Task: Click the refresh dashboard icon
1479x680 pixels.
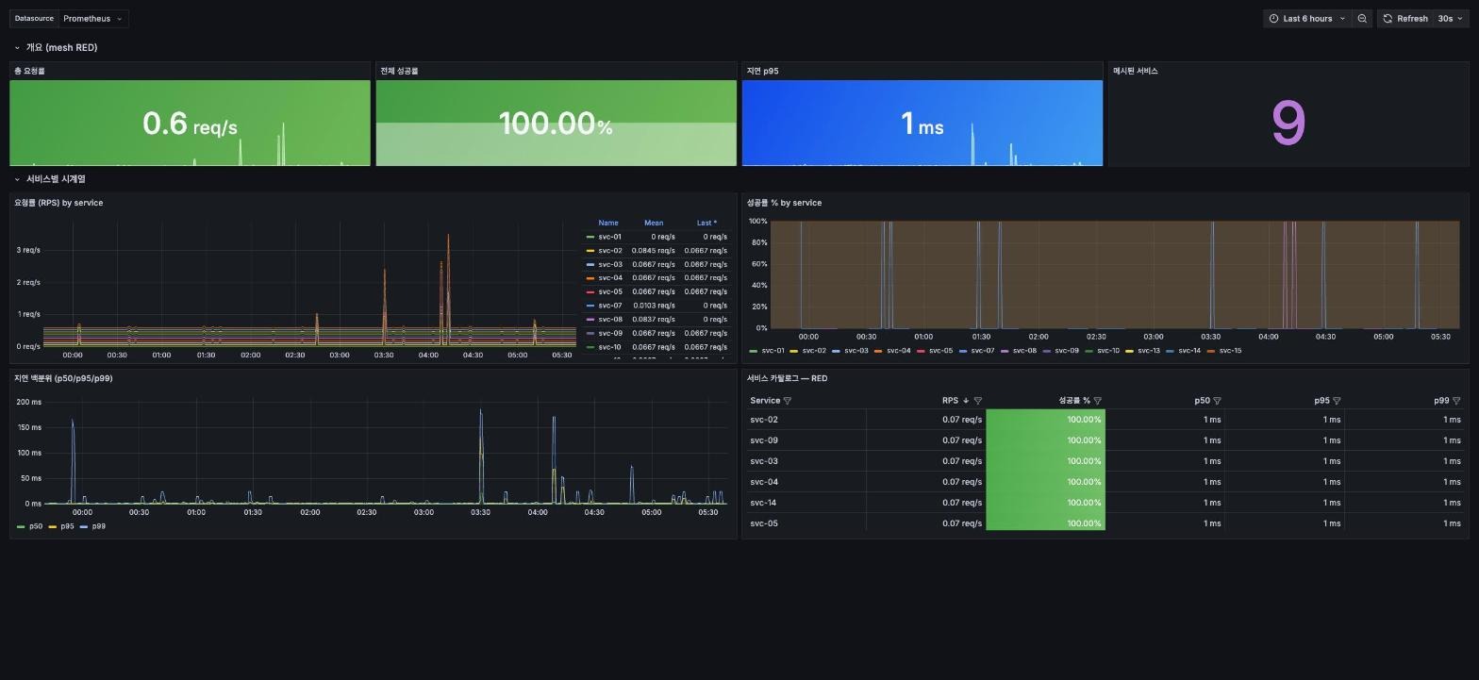Action: coord(1388,19)
